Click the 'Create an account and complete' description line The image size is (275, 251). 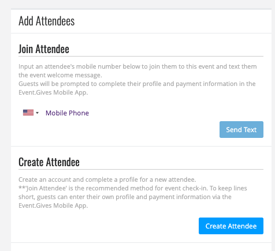pyautogui.click(x=107, y=179)
